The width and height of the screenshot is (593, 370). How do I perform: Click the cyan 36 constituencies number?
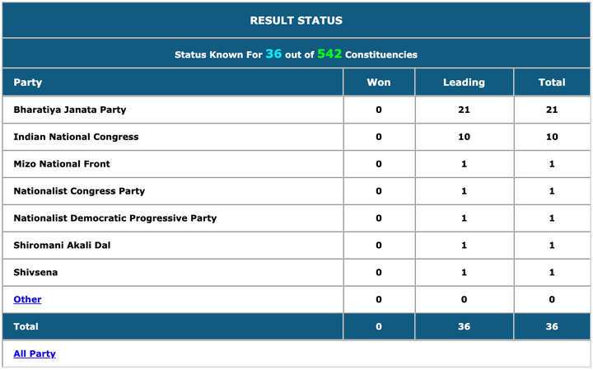[273, 54]
